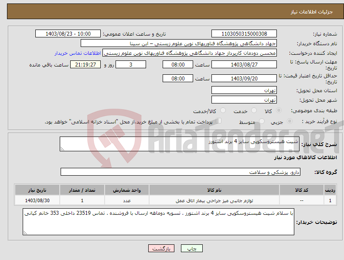Click the price validity time 08:00 field
The width and height of the screenshot is (344, 260).
coord(178,78)
